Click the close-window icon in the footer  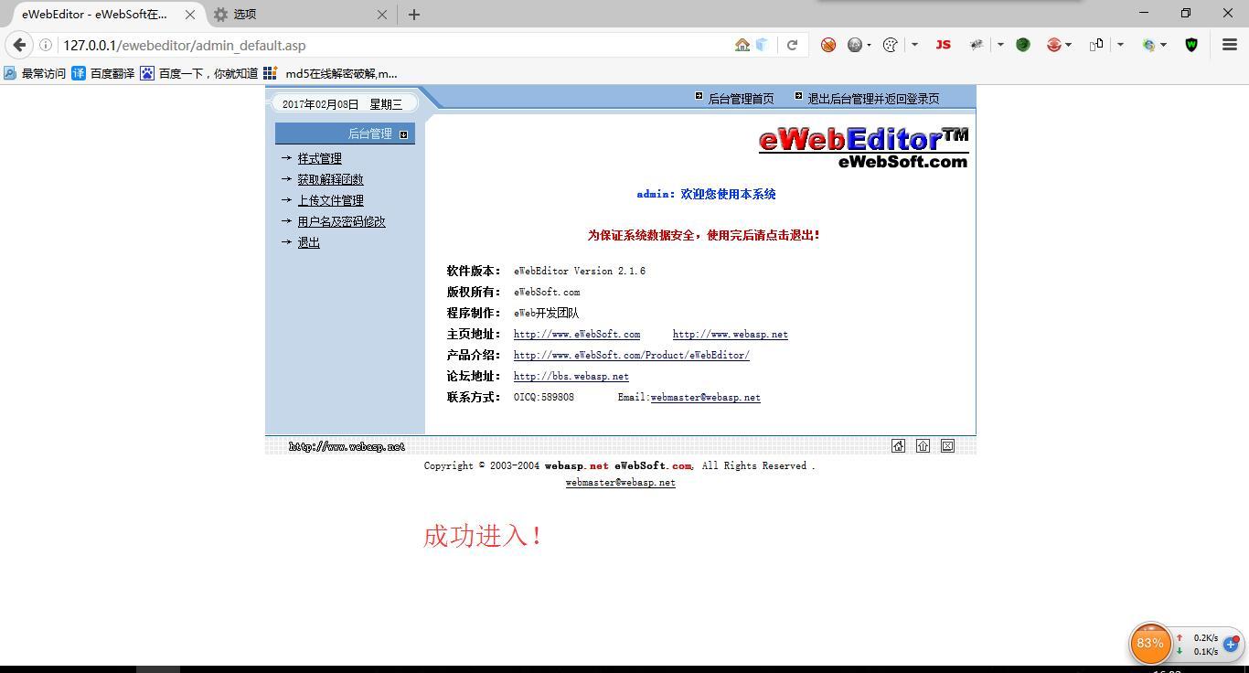[x=946, y=446]
